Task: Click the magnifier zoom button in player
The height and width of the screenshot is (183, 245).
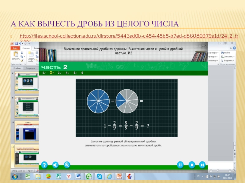Action: click(x=67, y=165)
